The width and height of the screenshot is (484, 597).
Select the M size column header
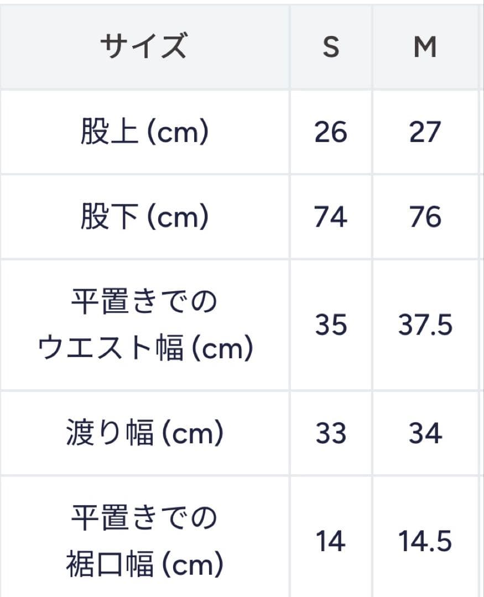pos(425,48)
